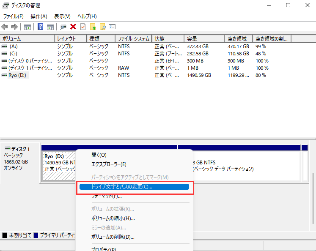Click the blue help question mark icon
Screen dimensions: 316x251
click(x=41, y=27)
